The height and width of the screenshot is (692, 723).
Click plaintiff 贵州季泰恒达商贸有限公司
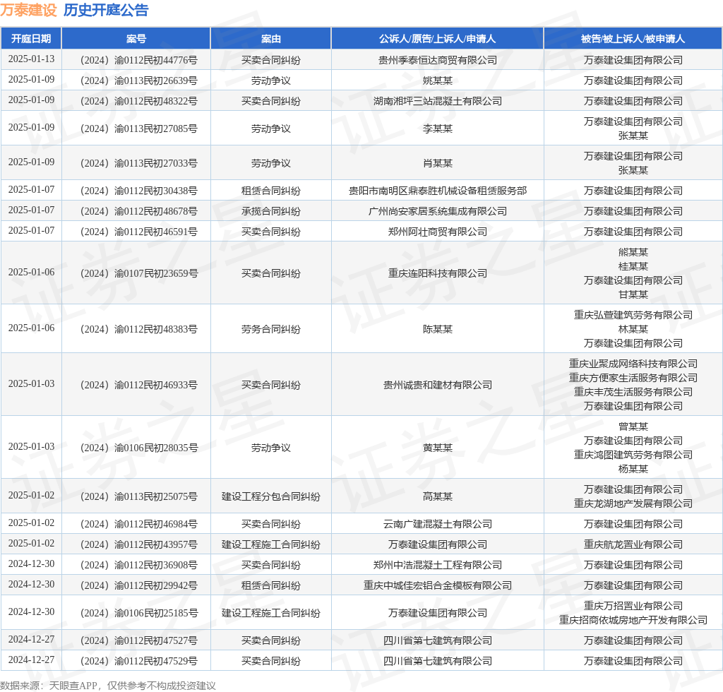pyautogui.click(x=438, y=61)
